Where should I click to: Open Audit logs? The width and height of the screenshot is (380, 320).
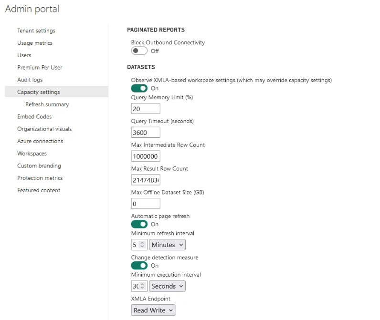click(30, 80)
